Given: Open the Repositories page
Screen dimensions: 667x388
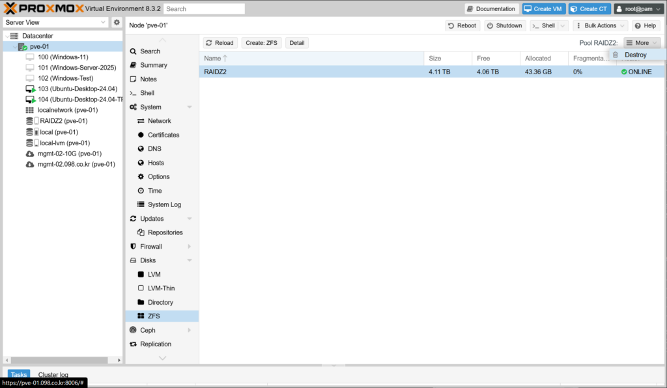Looking at the screenshot, I should [165, 232].
